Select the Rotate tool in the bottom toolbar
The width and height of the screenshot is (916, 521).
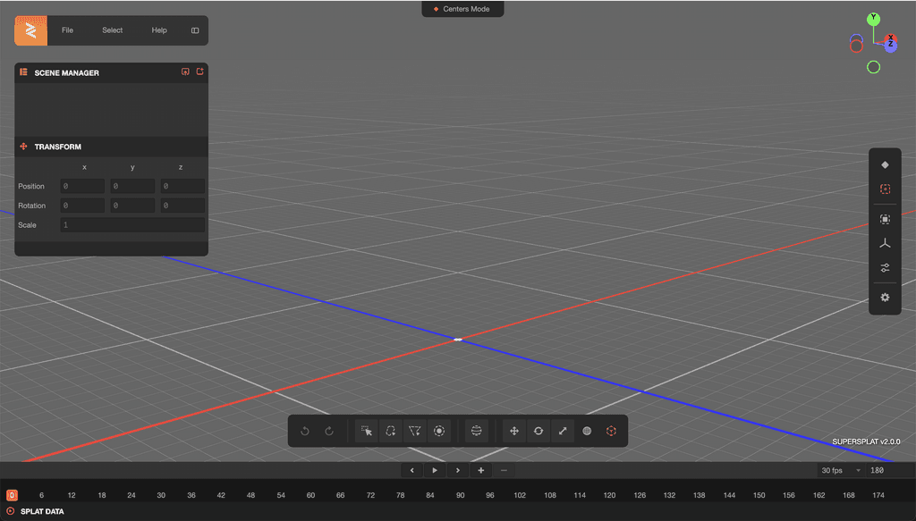point(538,431)
